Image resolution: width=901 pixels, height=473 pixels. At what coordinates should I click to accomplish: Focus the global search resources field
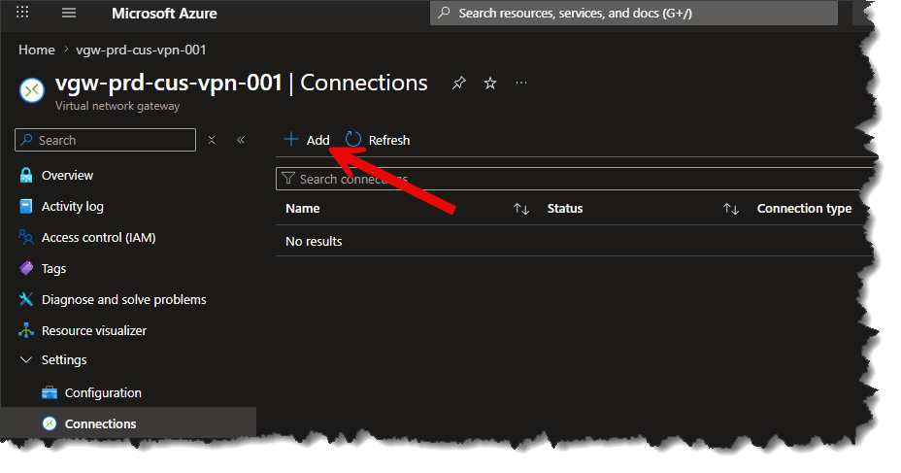634,14
